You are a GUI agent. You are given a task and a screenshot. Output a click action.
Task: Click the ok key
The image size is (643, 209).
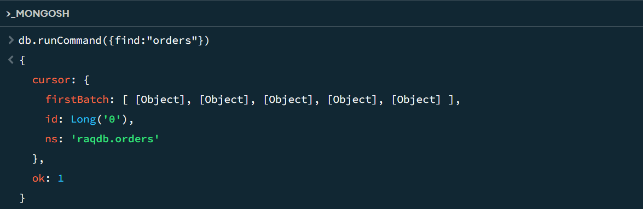(x=38, y=179)
